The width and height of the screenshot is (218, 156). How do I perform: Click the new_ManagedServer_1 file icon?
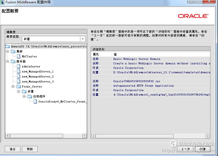click(x=19, y=71)
